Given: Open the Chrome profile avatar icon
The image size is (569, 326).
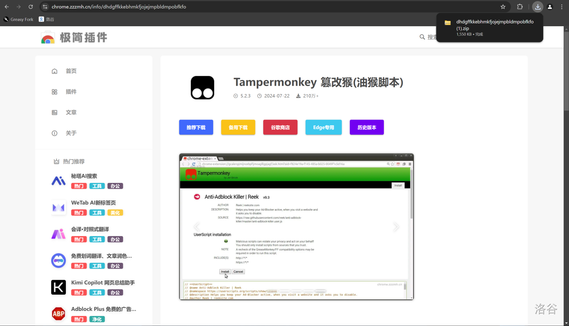Looking at the screenshot, I should click(550, 7).
